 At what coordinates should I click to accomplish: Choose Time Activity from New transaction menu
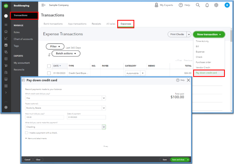tap(202, 41)
